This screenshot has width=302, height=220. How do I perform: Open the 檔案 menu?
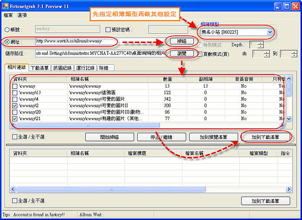tap(8, 15)
